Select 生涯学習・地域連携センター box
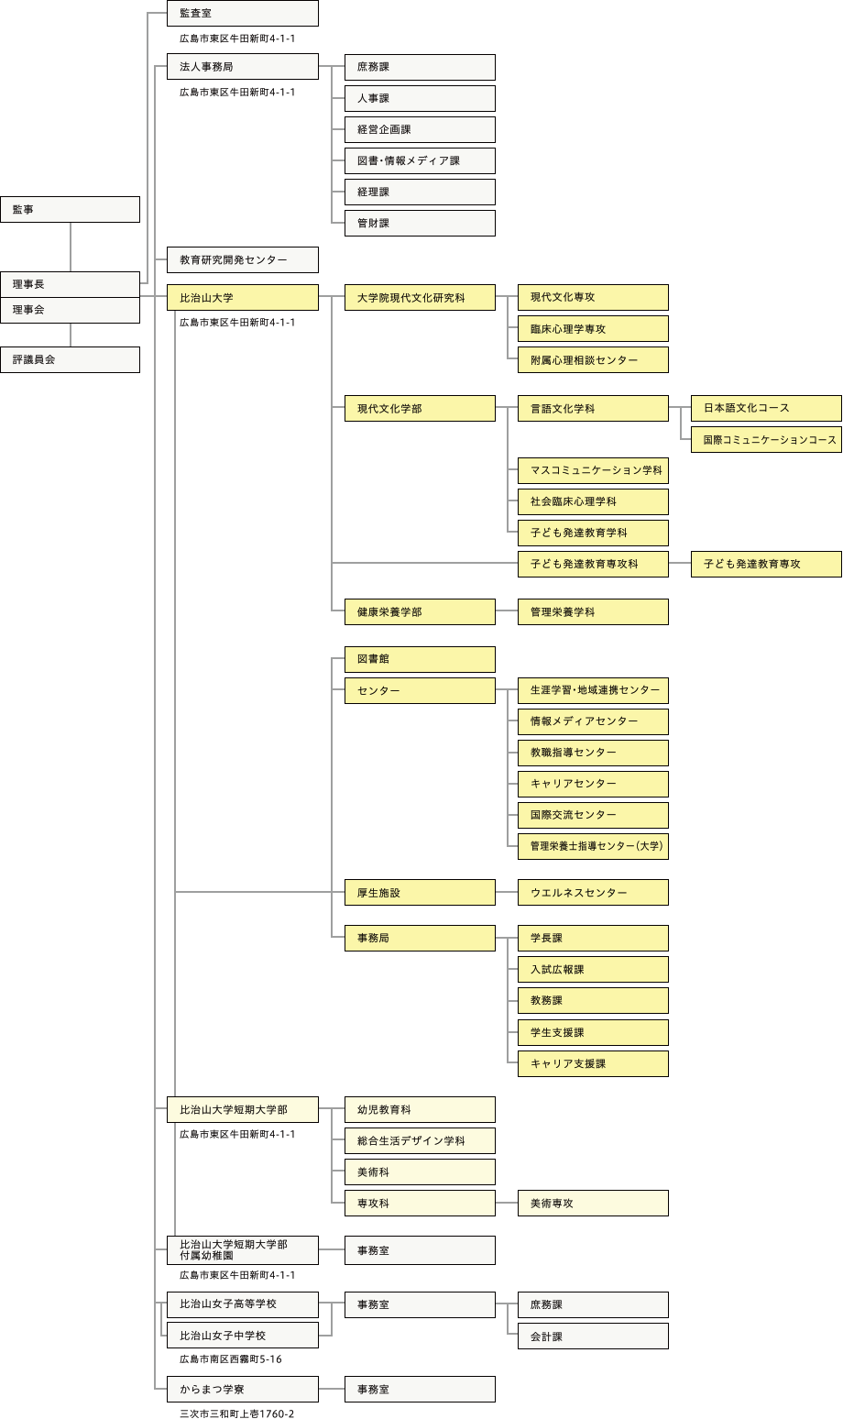Viewport: 843px width, 1419px height. [593, 690]
